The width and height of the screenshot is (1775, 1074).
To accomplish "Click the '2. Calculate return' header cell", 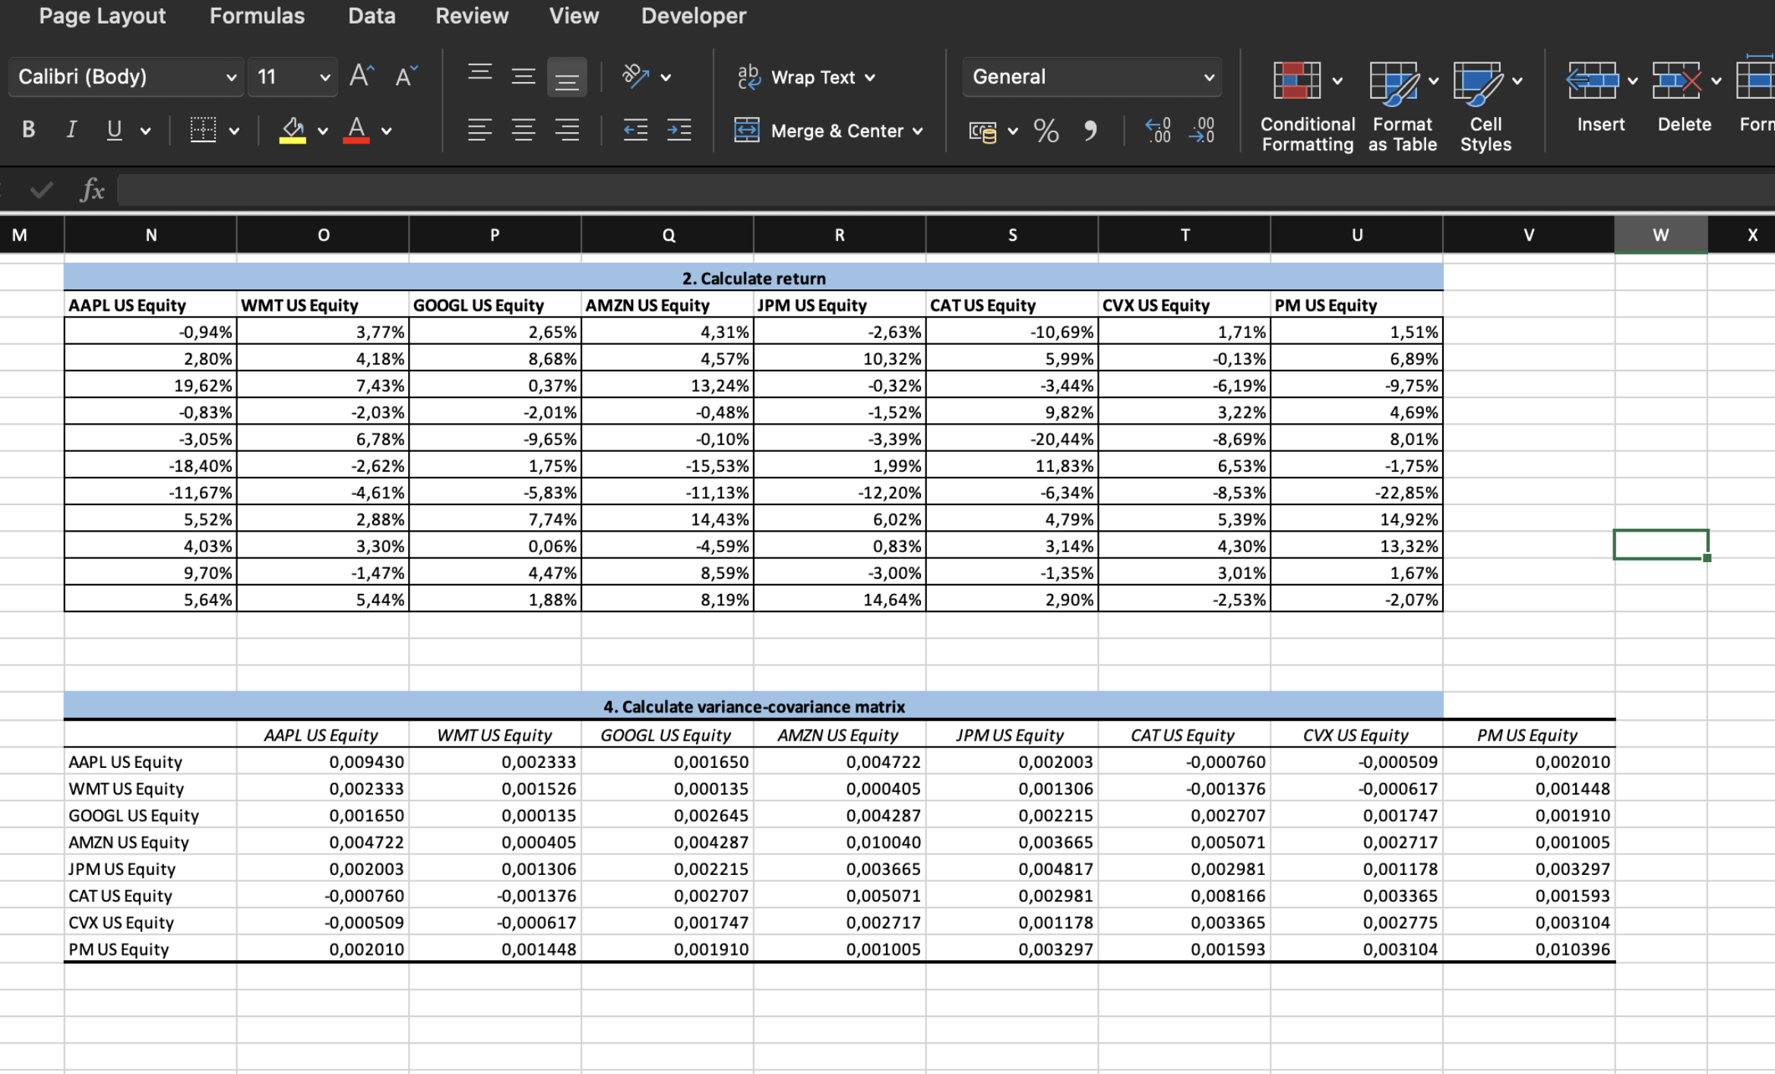I will click(x=753, y=278).
